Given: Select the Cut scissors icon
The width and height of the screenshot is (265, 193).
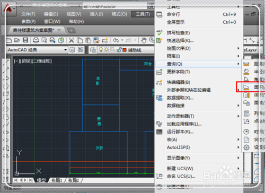Looking at the screenshot, I should [x=72, y=40].
